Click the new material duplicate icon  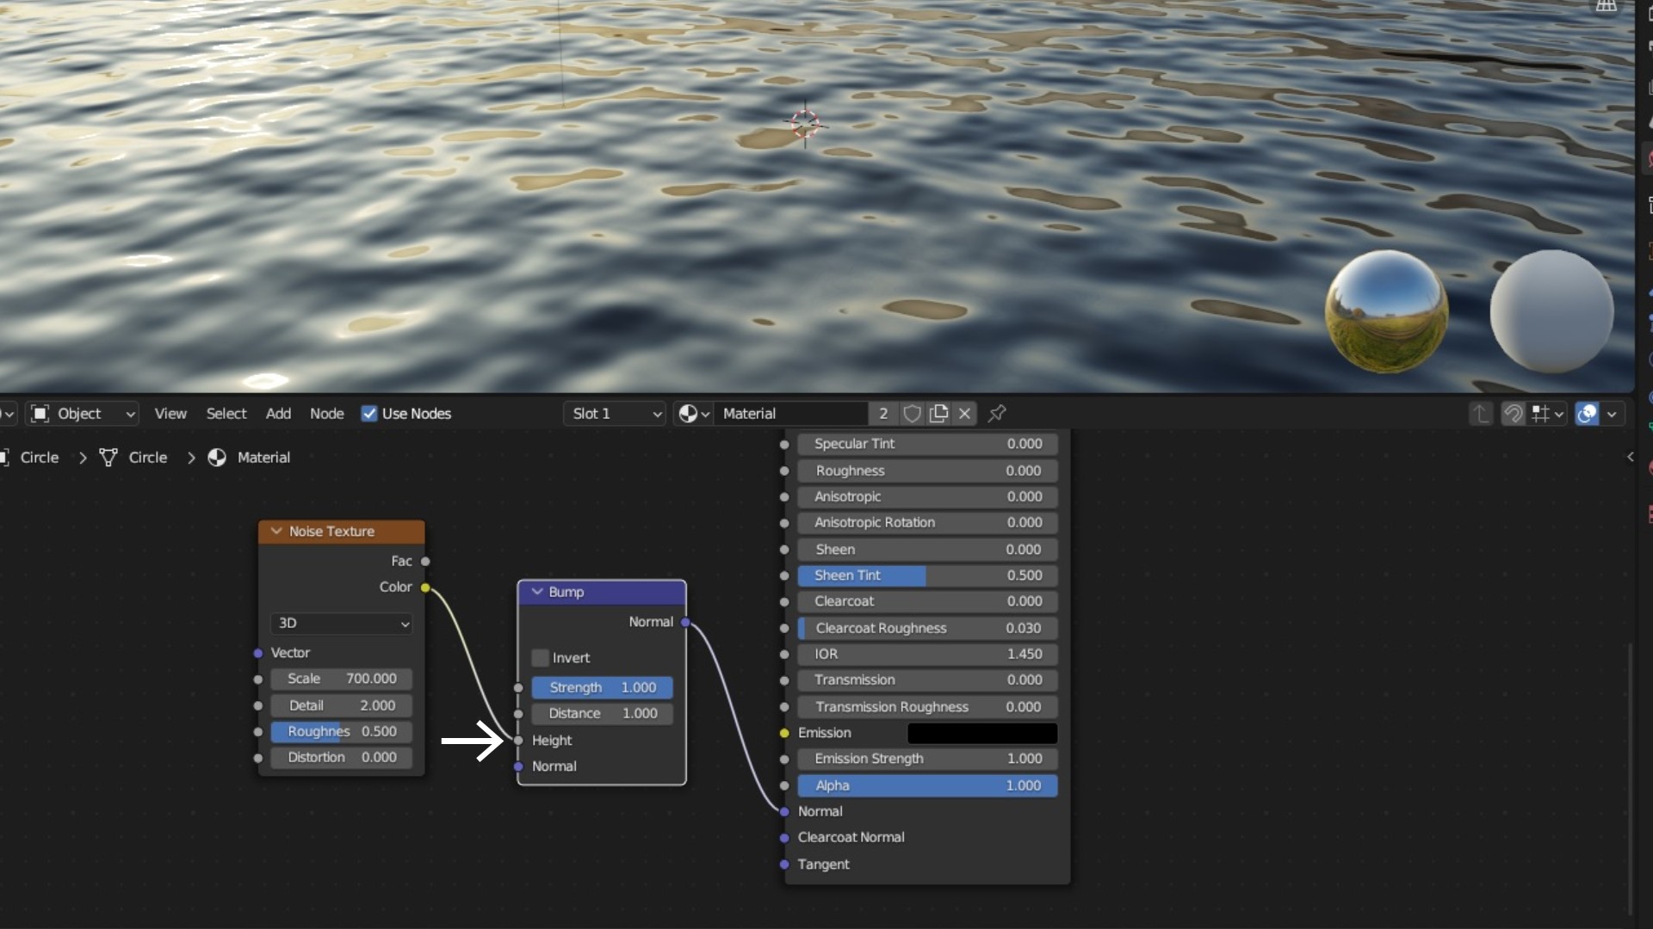tap(938, 414)
